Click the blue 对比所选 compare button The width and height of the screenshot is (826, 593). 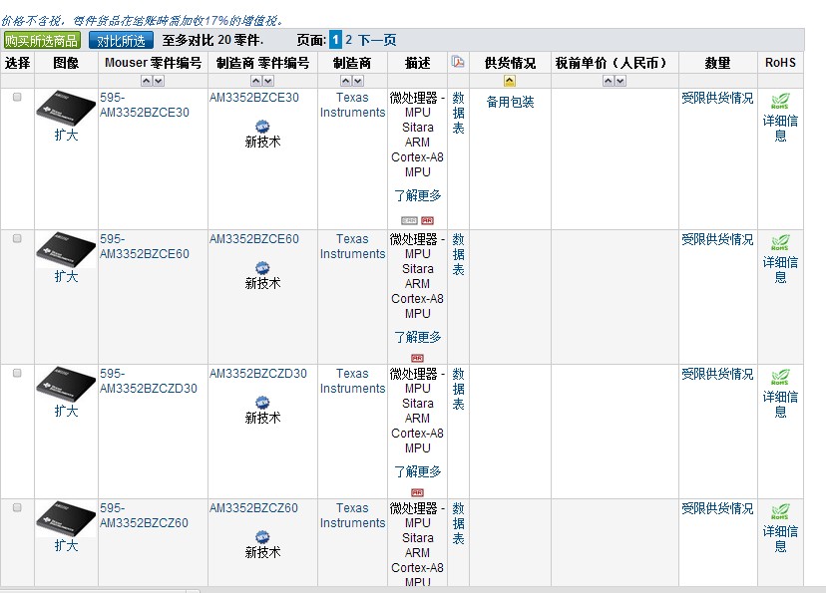click(x=121, y=41)
